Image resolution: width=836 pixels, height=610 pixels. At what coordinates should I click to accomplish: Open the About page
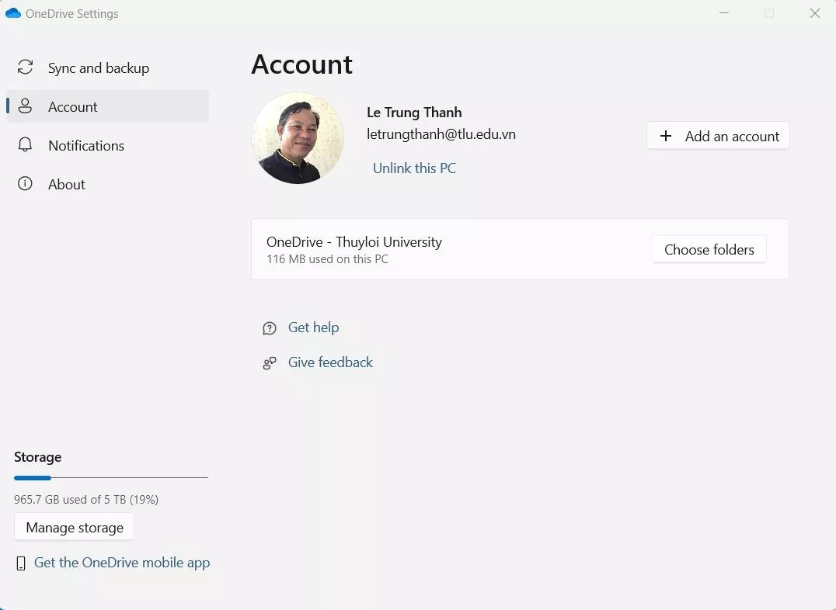click(x=107, y=185)
